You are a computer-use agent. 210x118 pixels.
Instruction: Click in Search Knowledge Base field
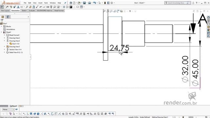[177, 3]
